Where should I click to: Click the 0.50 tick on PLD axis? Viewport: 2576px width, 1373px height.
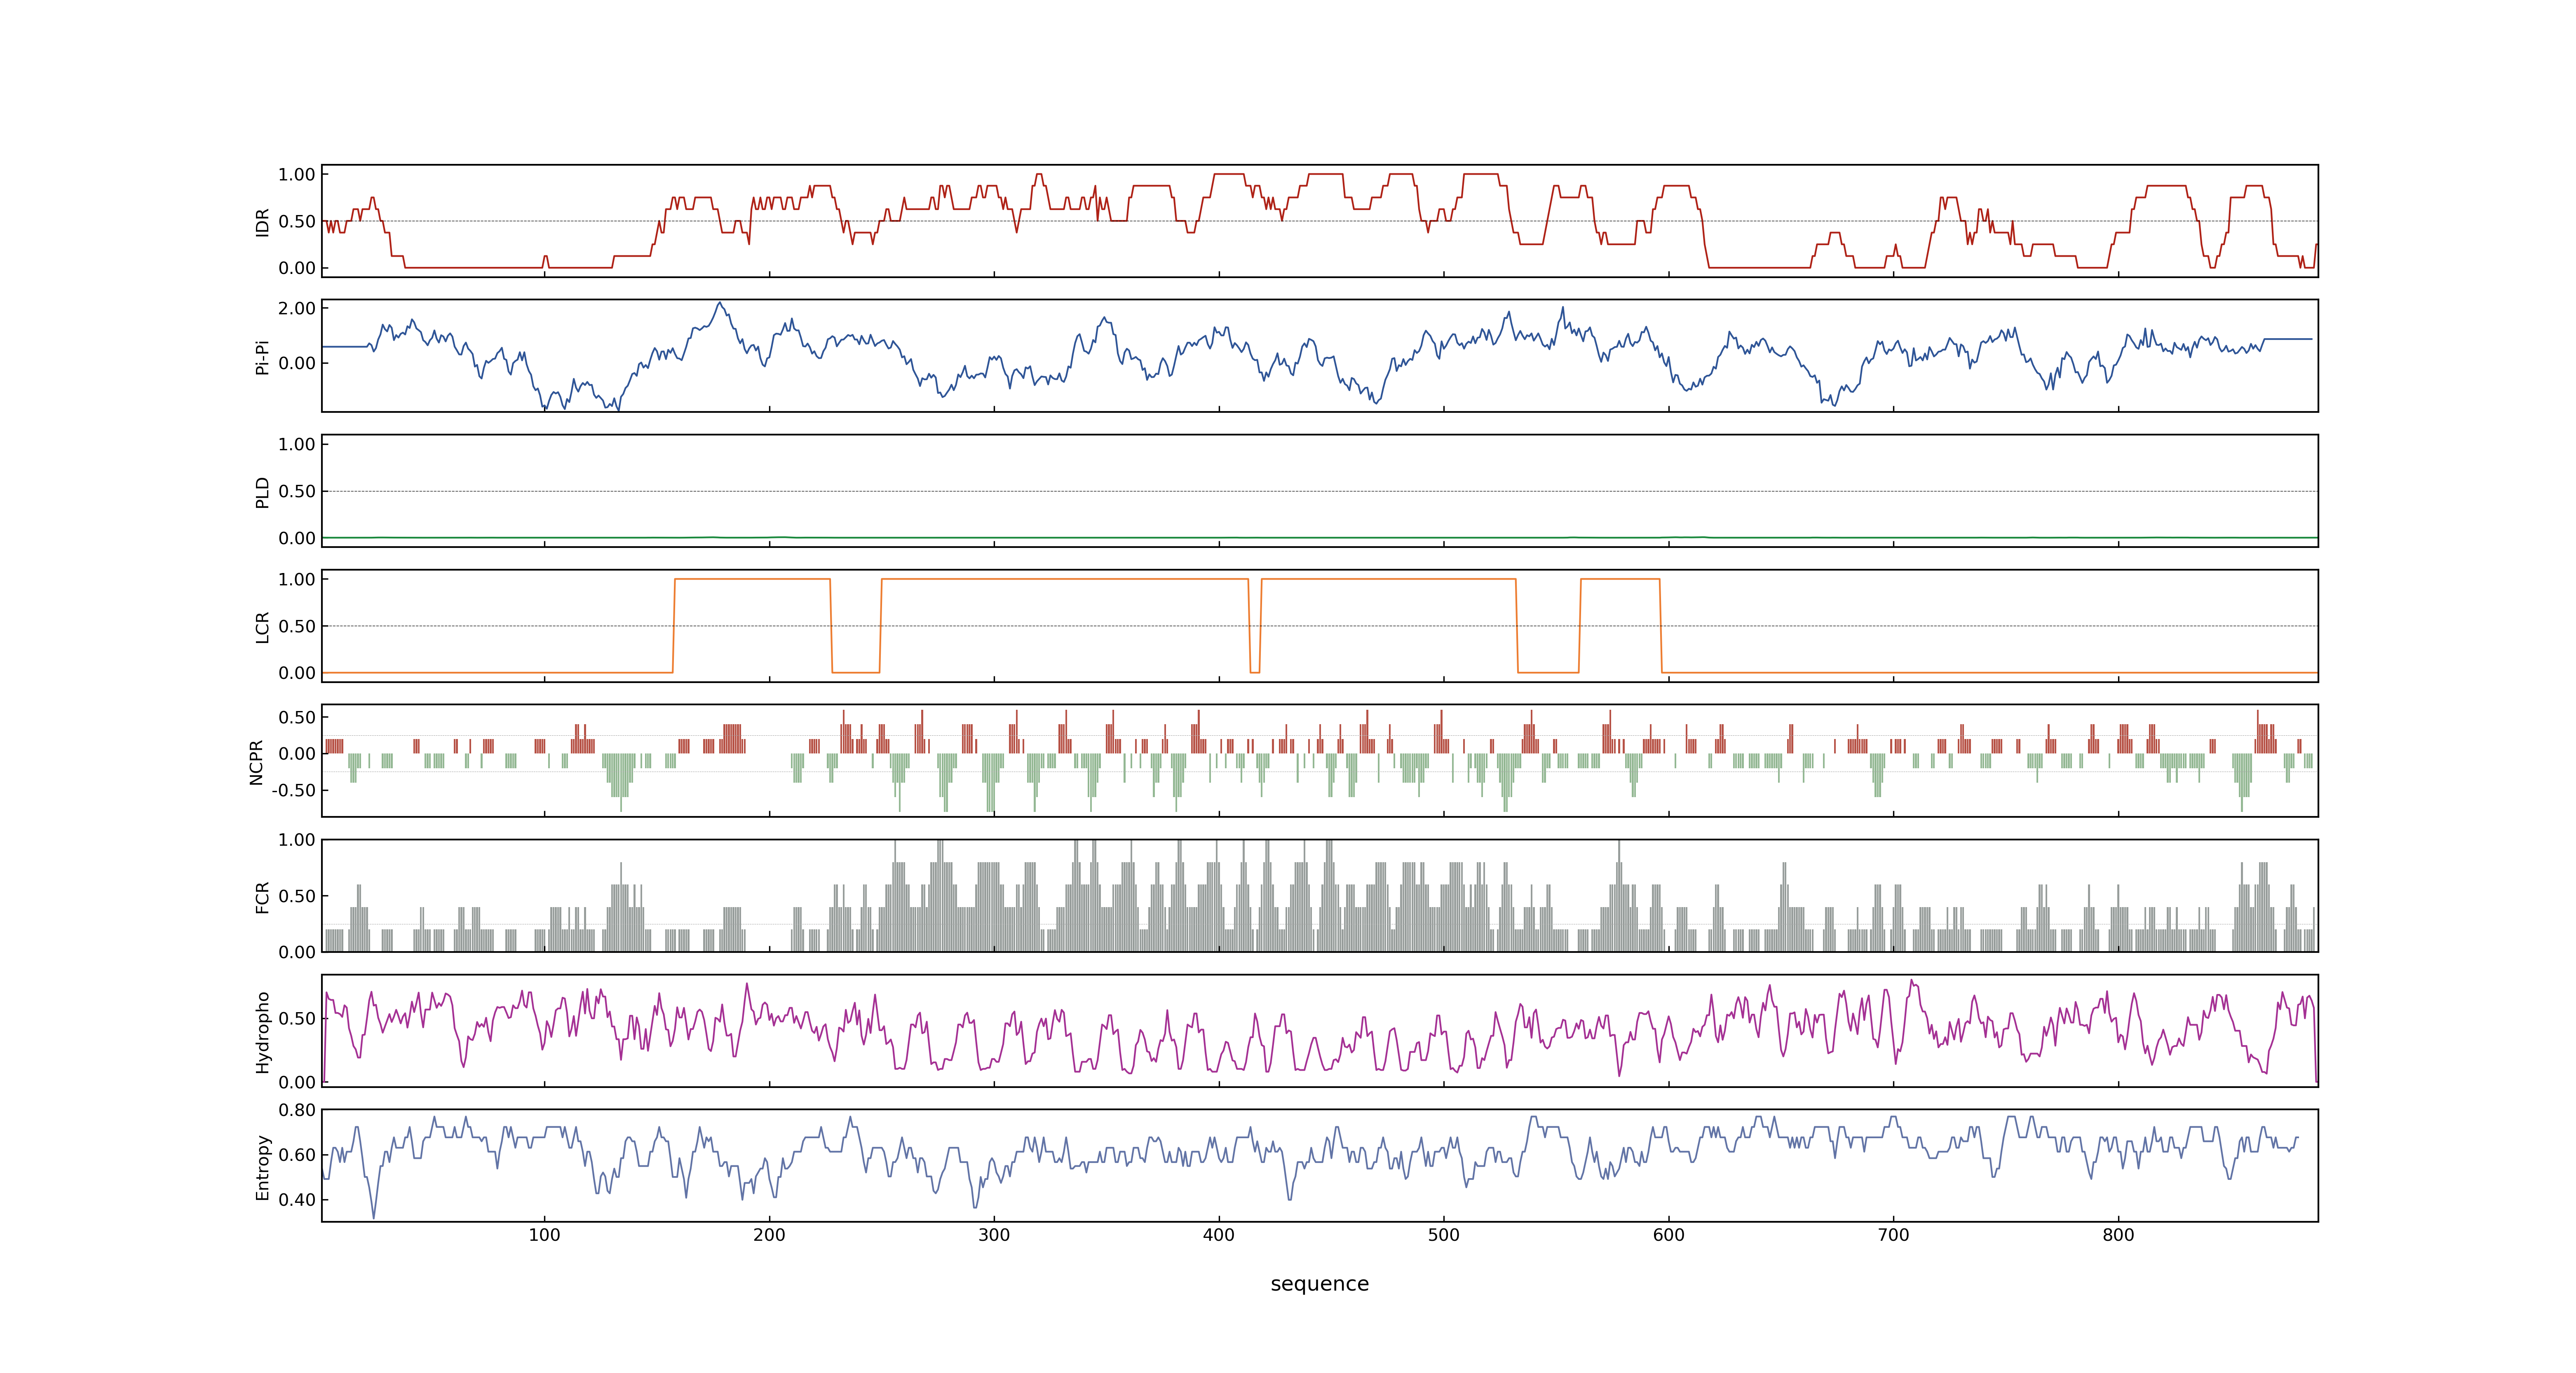tap(297, 491)
